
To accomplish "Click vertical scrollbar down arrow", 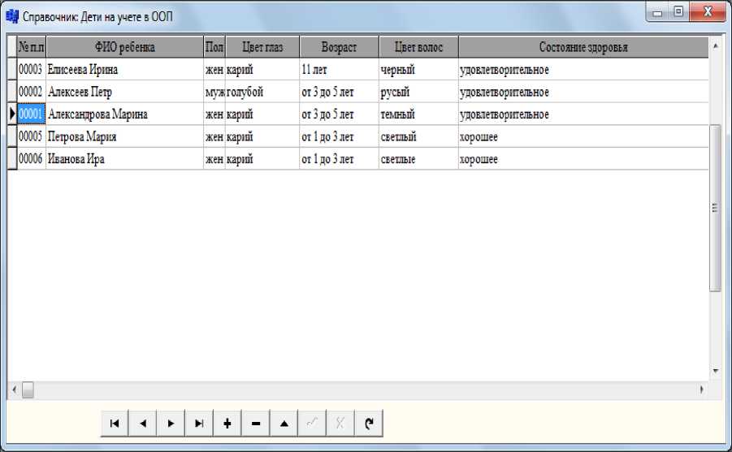I will point(715,371).
